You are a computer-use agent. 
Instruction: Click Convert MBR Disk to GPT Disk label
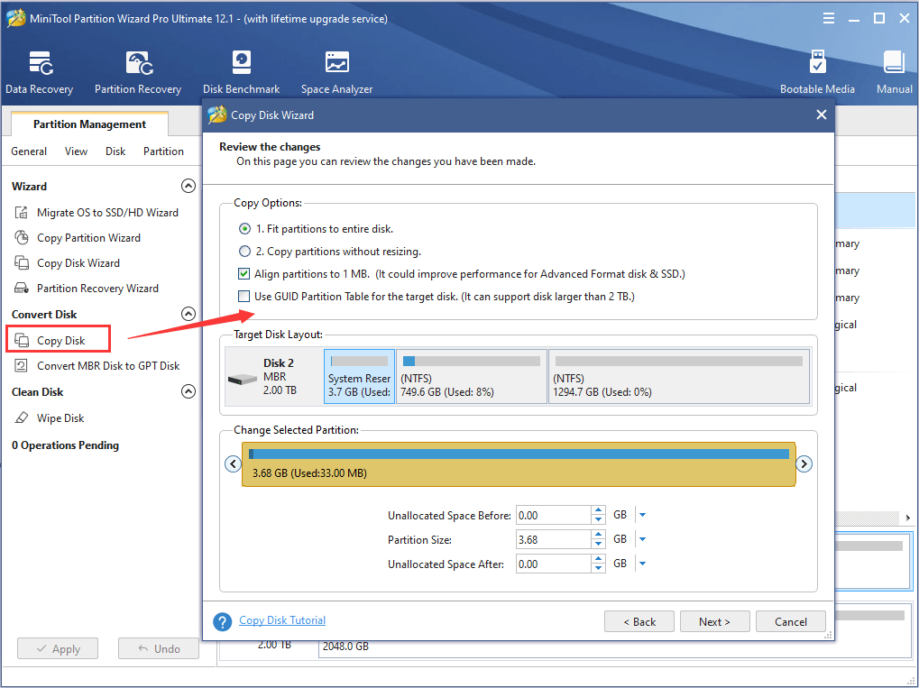[108, 366]
